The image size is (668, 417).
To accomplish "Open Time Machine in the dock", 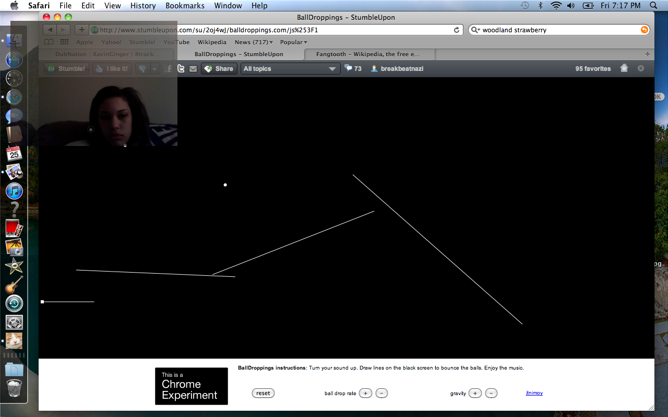I will [14, 303].
